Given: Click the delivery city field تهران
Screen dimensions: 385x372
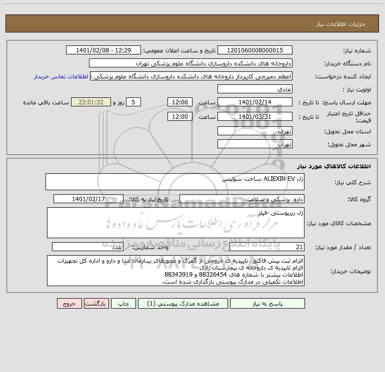Looking at the screenshot, I should 255,144.
